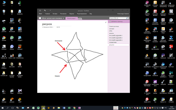Select the Mathcad Prime desktop icon
Image resolution: width=176 pixels, height=110 pixels.
coord(163,30)
